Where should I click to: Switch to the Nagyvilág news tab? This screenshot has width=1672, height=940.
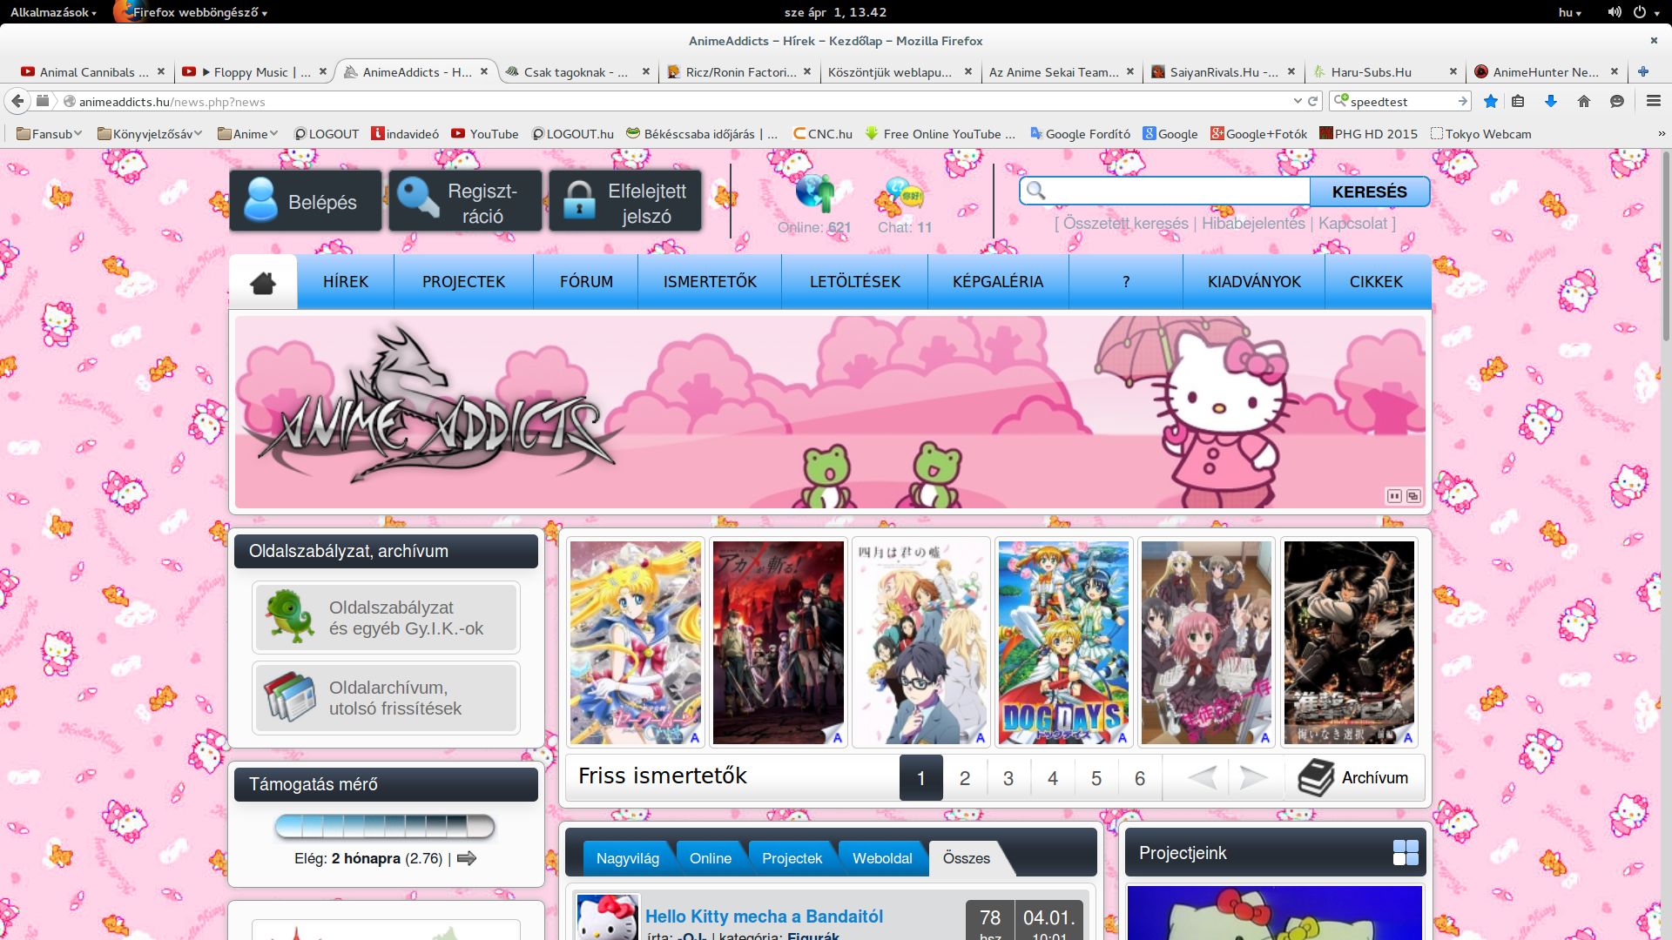(x=627, y=858)
